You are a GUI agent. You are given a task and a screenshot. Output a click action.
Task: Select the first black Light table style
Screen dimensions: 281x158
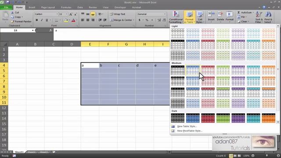click(x=177, y=33)
